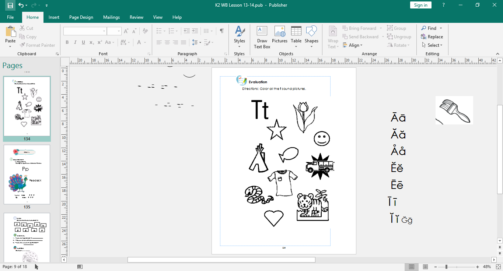
Task: Expand the Find dropdown arrow
Action: tap(441, 28)
